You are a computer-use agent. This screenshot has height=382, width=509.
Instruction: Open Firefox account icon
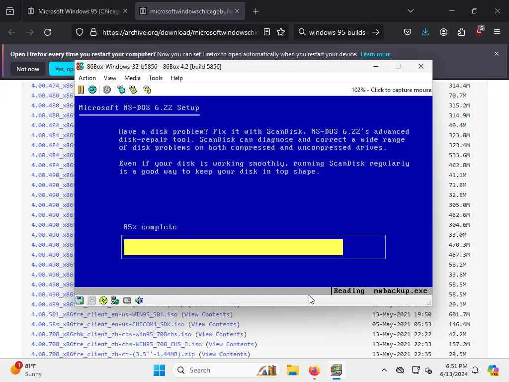[443, 32]
